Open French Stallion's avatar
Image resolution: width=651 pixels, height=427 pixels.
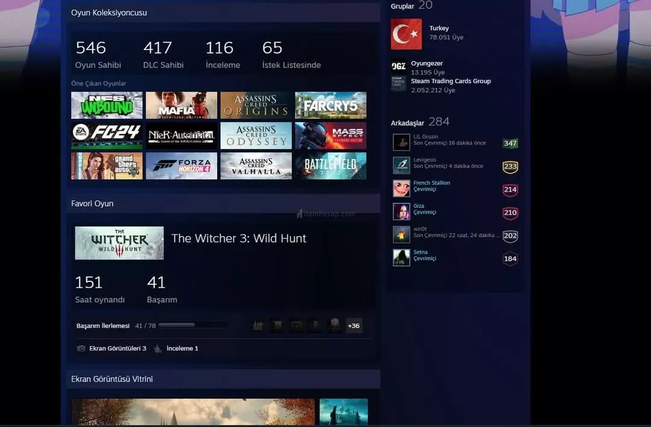(x=401, y=189)
